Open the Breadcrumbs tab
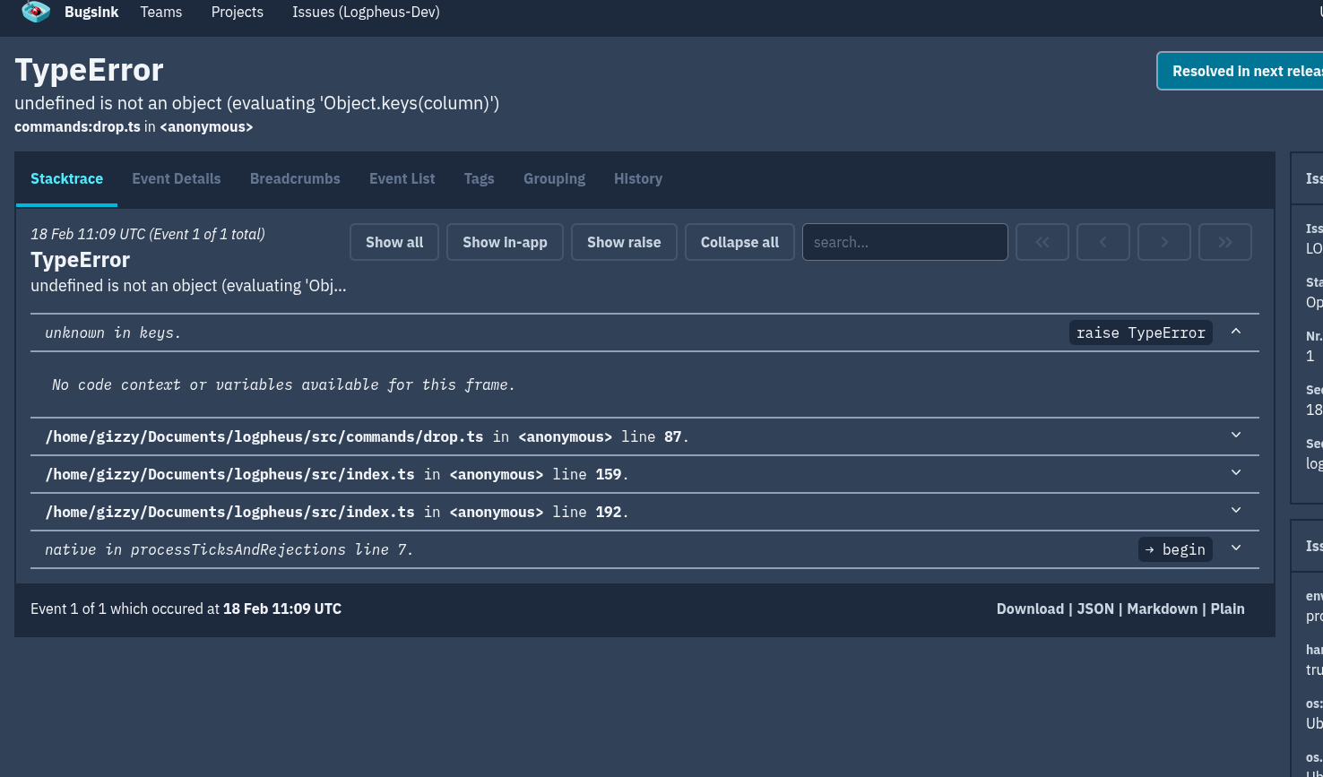Viewport: 1323px width, 777px height. point(295,178)
